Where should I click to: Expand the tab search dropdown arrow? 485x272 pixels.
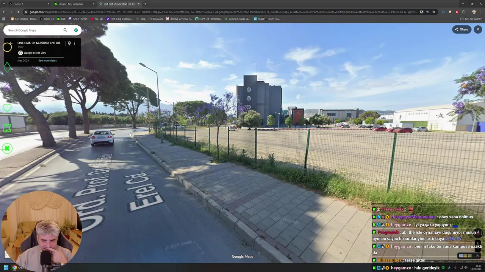point(3,4)
